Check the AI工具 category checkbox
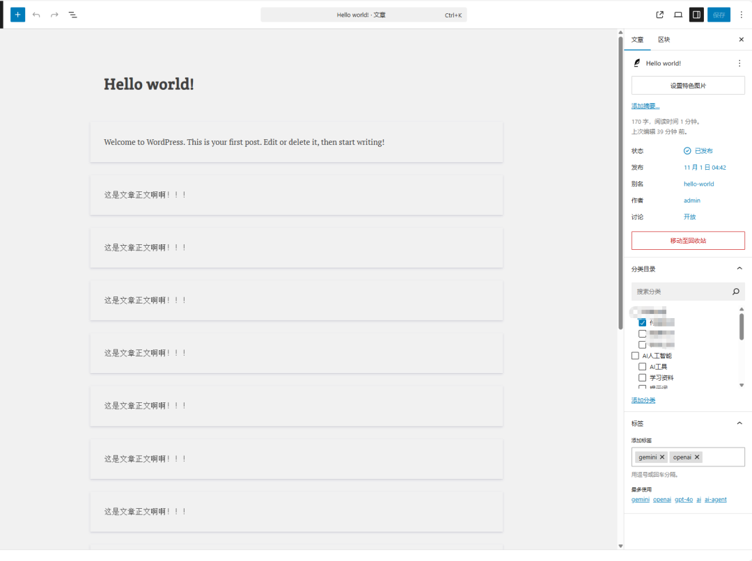 (x=643, y=367)
